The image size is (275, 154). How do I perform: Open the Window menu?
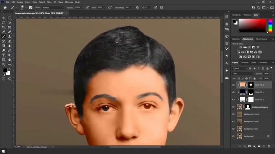(x=69, y=2)
